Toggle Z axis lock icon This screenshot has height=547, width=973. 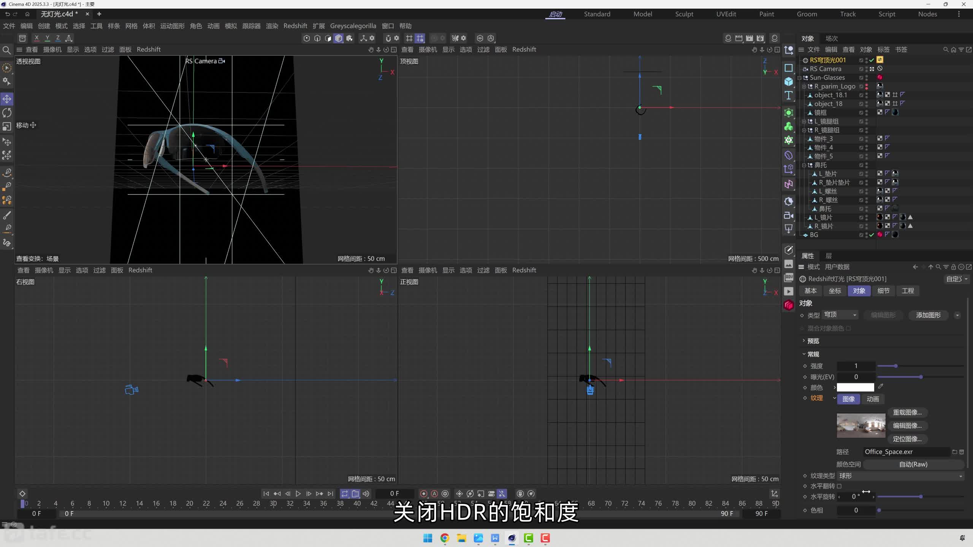point(58,38)
